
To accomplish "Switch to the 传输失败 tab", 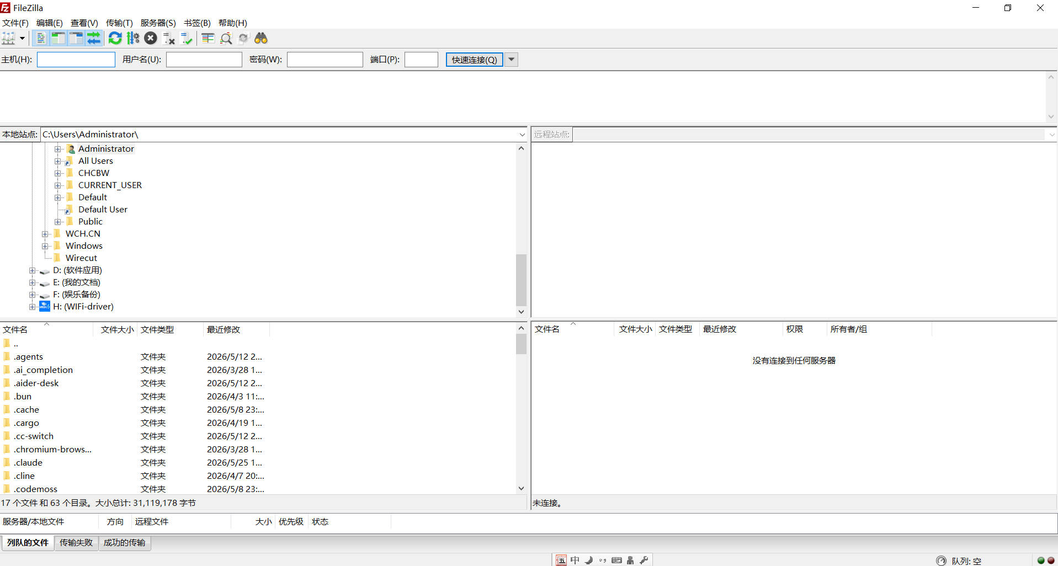I will click(76, 543).
